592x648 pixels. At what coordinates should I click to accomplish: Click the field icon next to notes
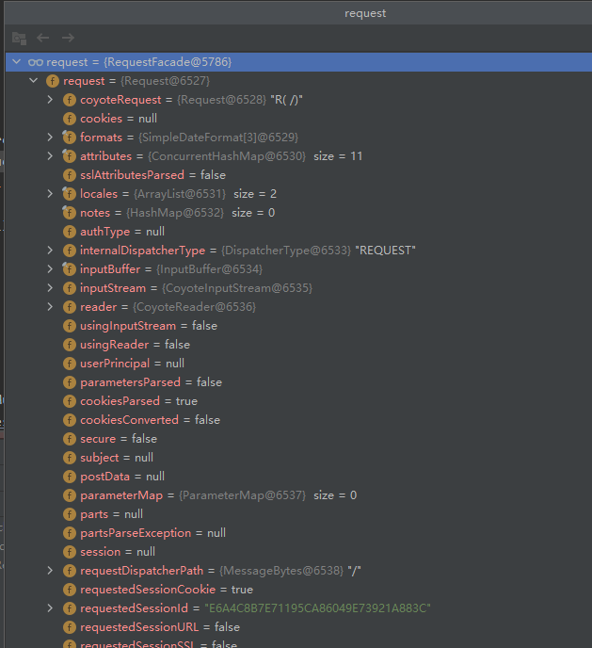click(x=70, y=213)
